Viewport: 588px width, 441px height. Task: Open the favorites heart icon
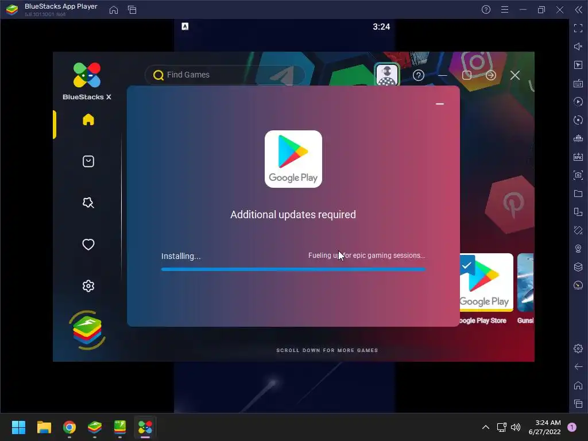point(88,245)
